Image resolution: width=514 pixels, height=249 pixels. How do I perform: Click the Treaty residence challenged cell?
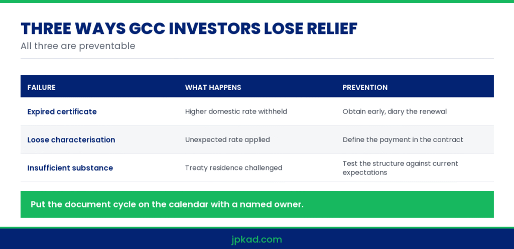(x=233, y=168)
